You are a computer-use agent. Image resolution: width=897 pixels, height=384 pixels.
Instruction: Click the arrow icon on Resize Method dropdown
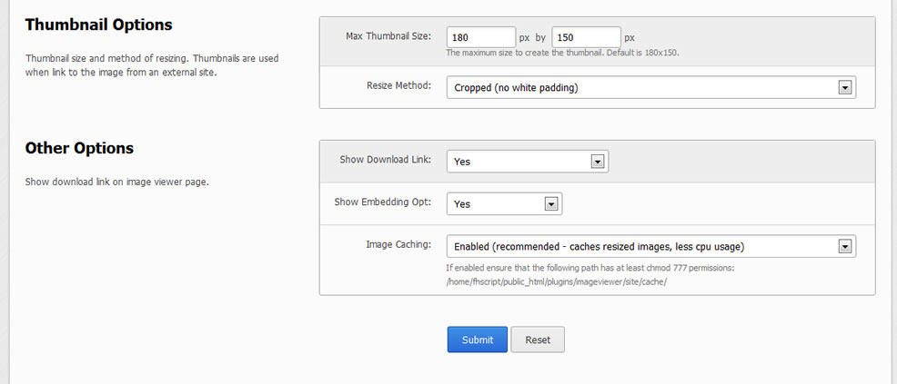coord(844,88)
